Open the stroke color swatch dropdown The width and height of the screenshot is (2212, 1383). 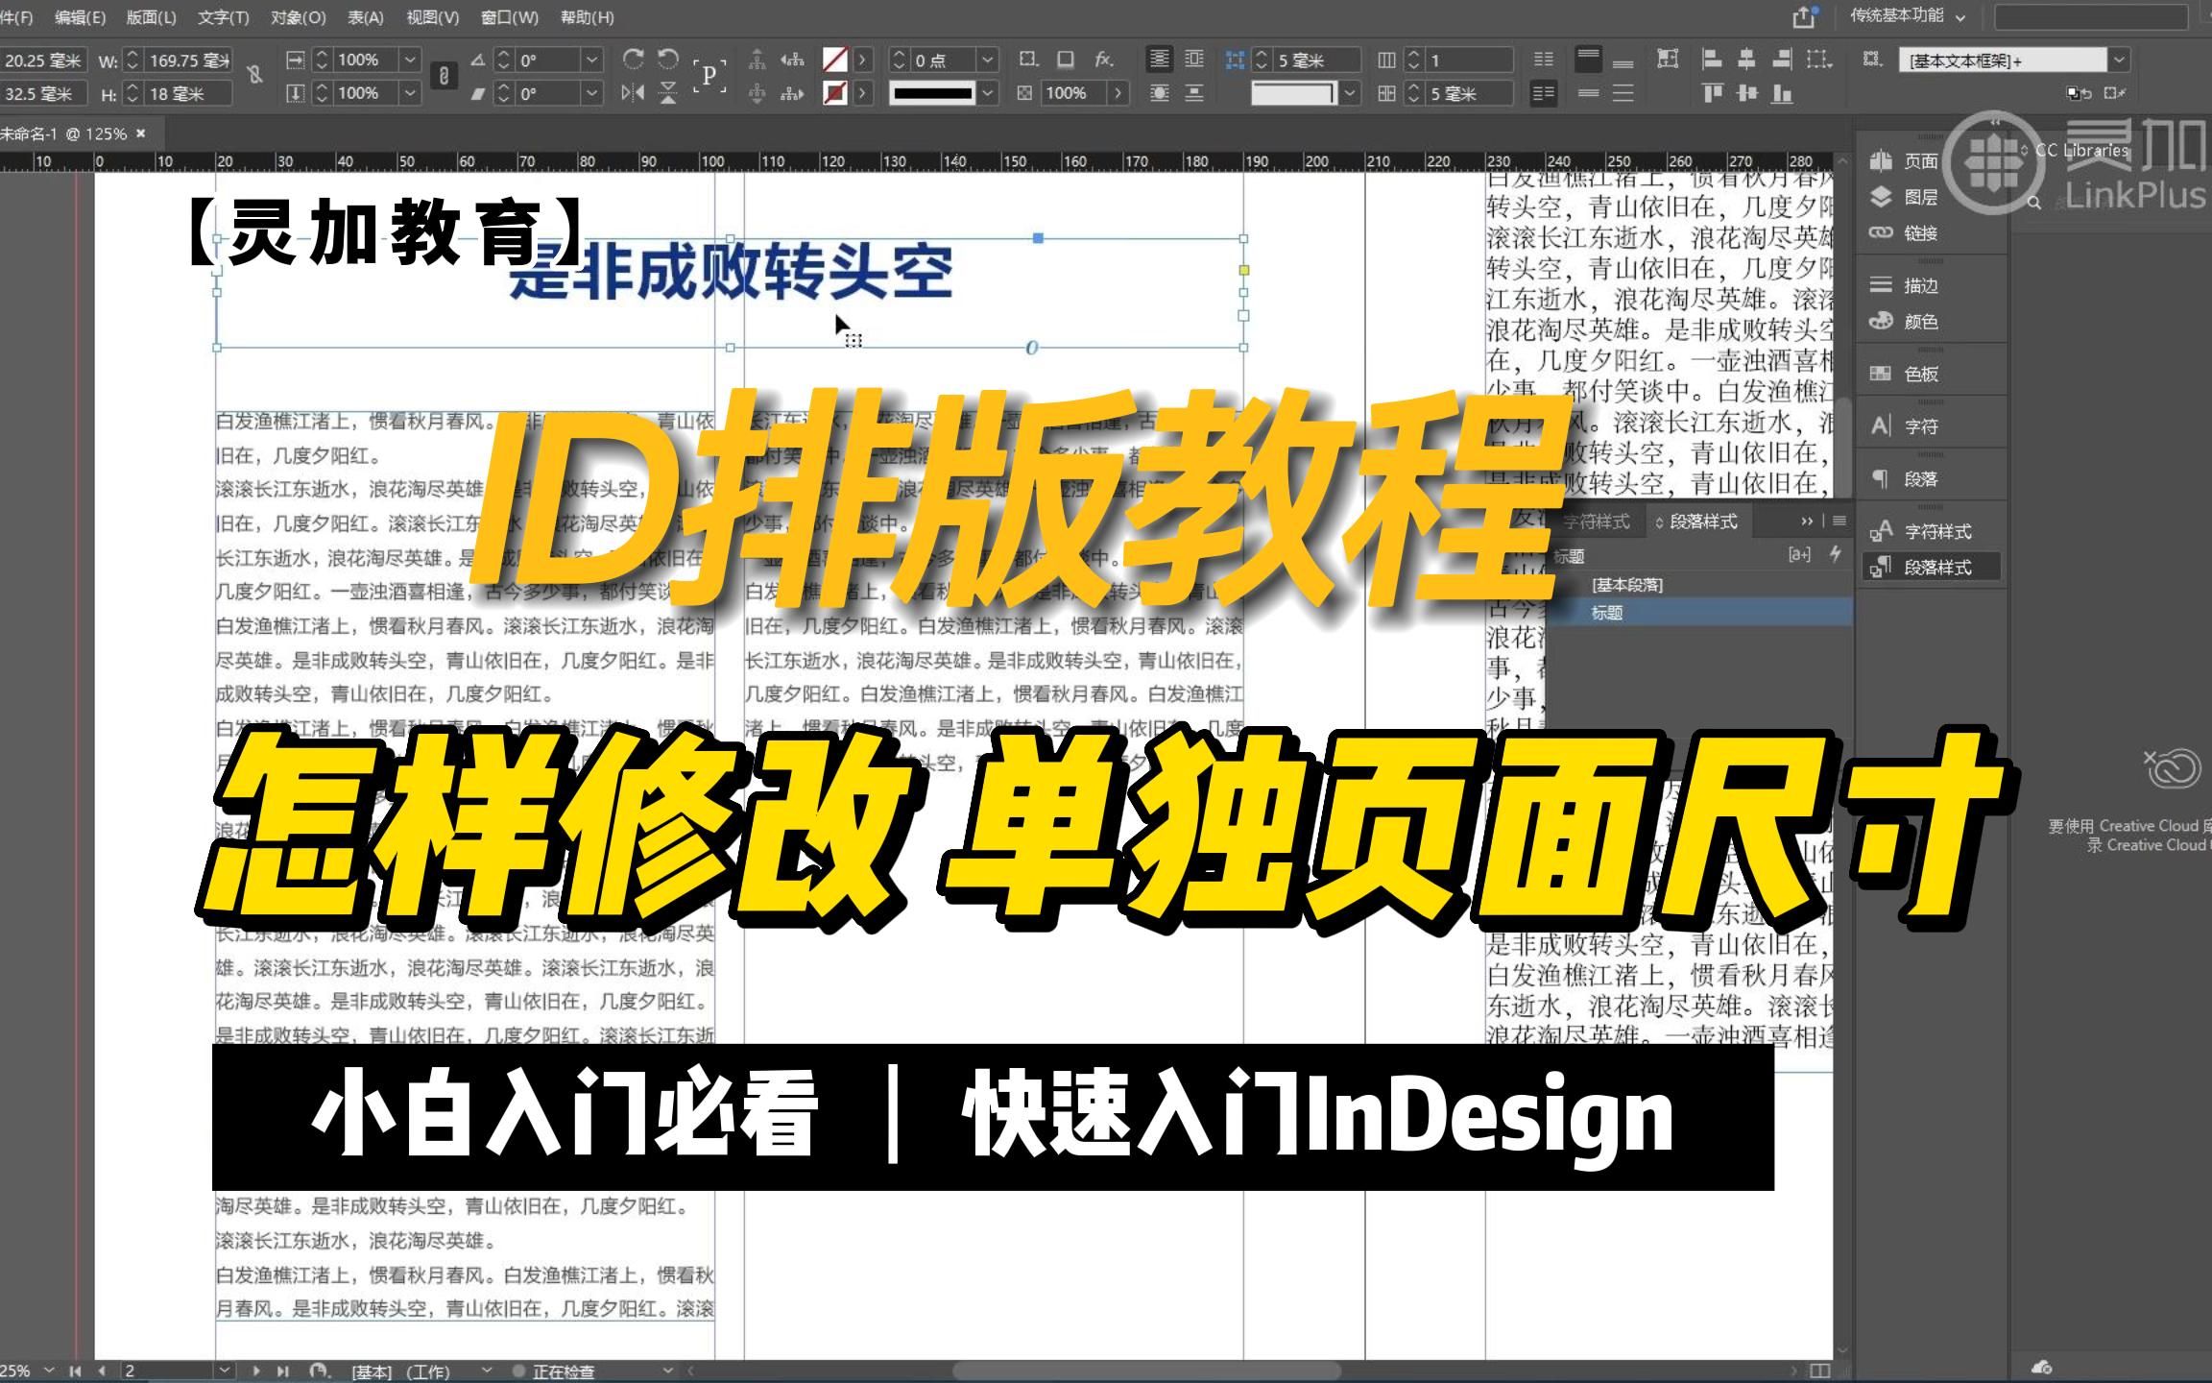(862, 93)
